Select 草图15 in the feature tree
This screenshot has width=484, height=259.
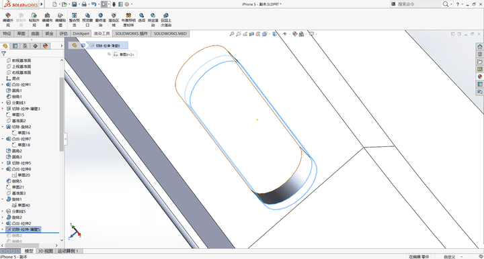pyautogui.click(x=15, y=115)
